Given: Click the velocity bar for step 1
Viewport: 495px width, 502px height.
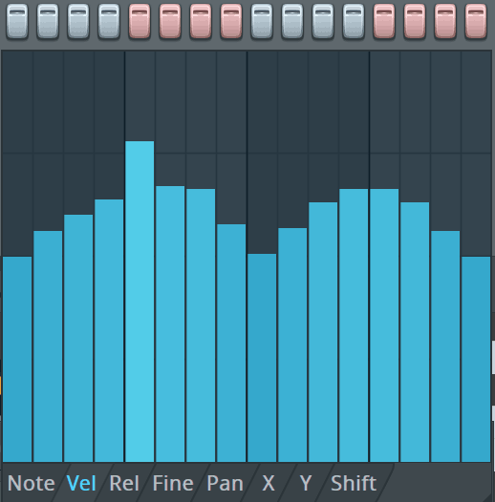Looking at the screenshot, I should [17, 359].
